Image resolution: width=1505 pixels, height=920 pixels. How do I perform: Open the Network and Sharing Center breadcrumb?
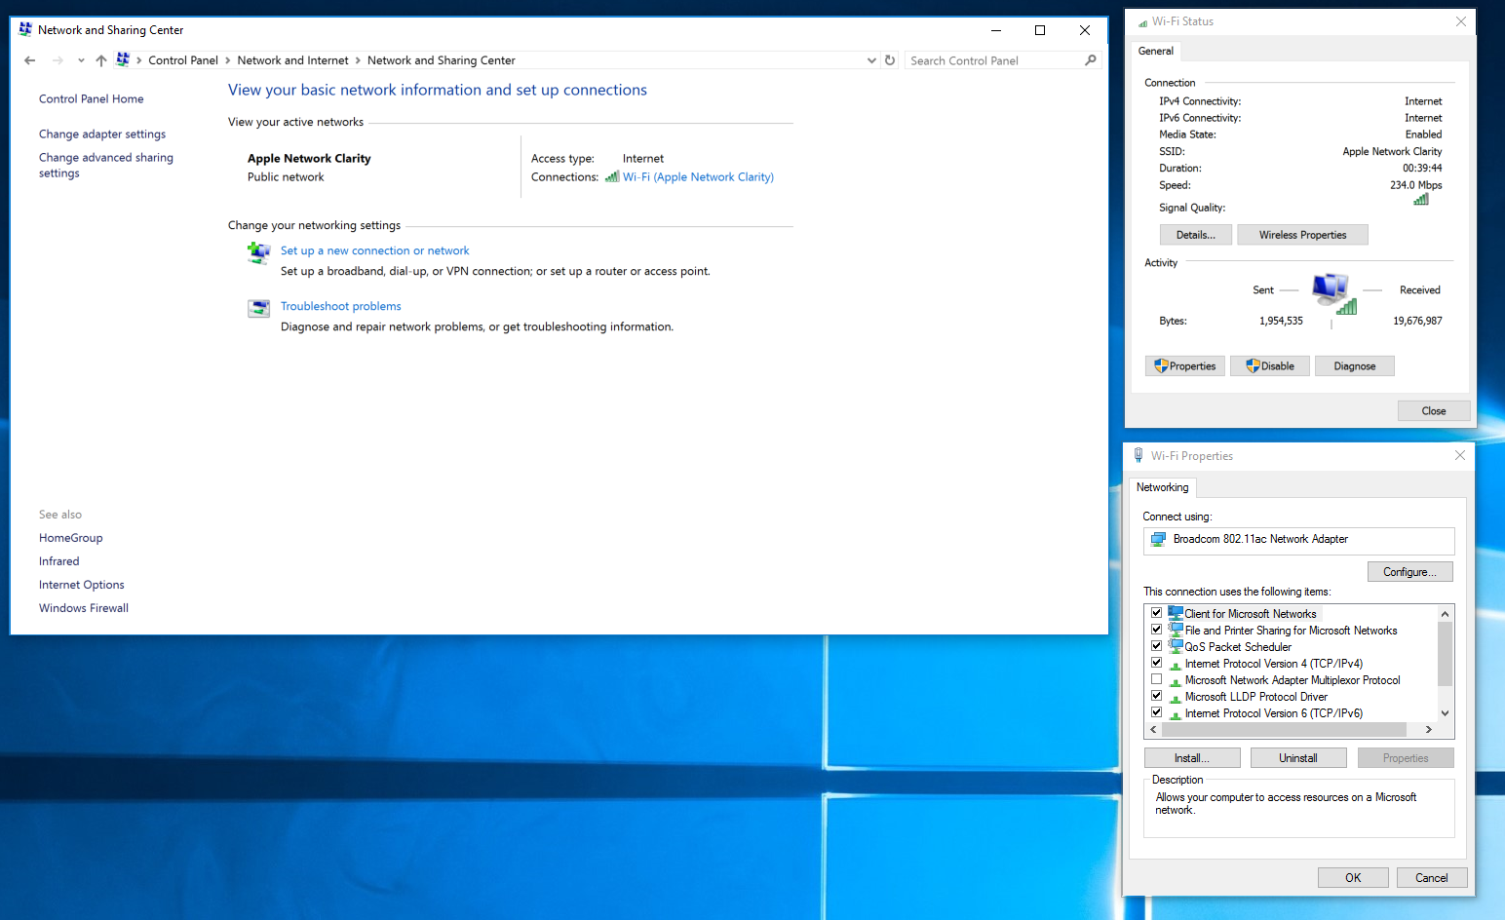(442, 60)
